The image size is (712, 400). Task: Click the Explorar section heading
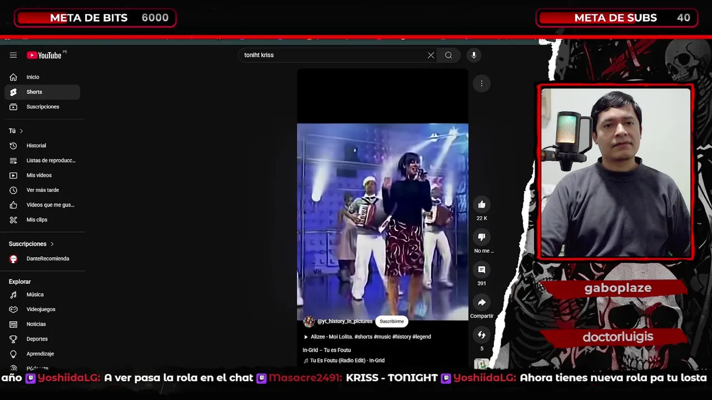[x=19, y=282]
